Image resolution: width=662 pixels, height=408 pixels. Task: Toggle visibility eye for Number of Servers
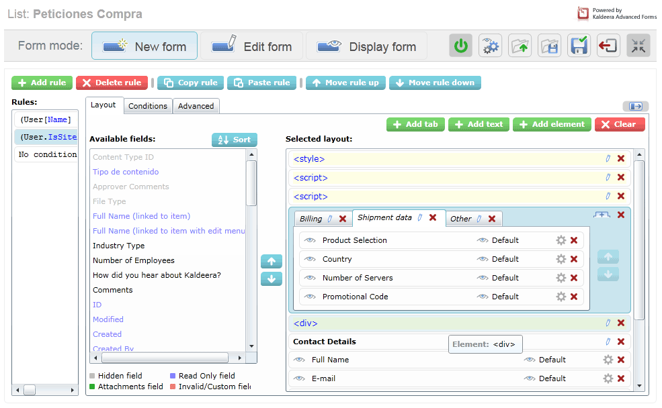tap(310, 278)
